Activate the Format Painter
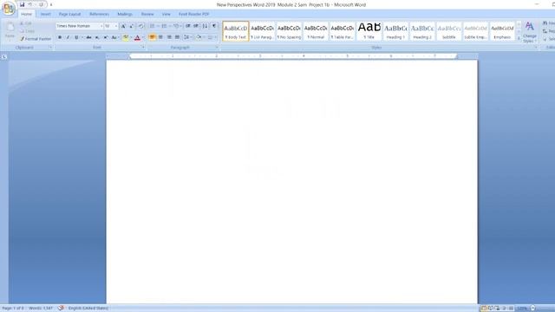555x312 pixels. [36, 39]
